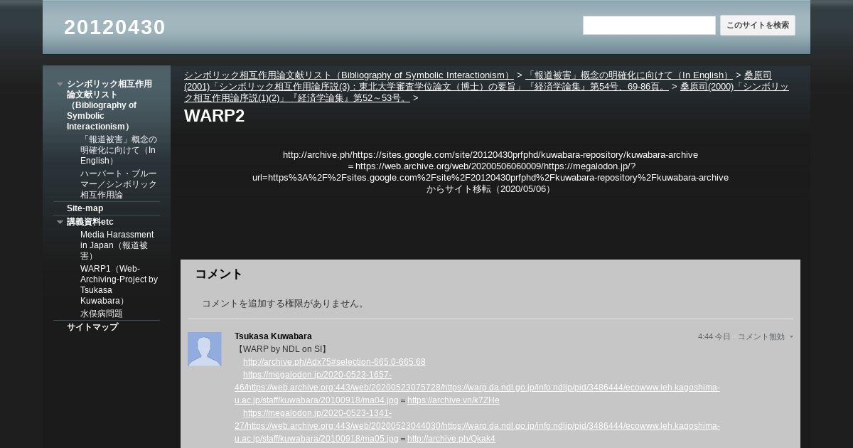853x448 pixels.
Task: Click the コメント section heading
Action: pyautogui.click(x=219, y=274)
